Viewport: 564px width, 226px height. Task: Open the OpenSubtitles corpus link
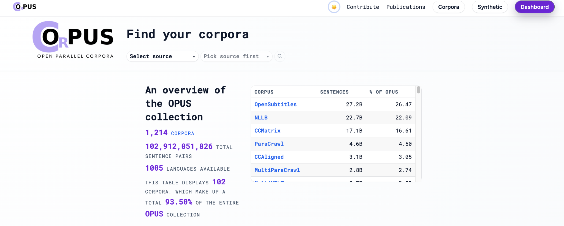tap(275, 104)
